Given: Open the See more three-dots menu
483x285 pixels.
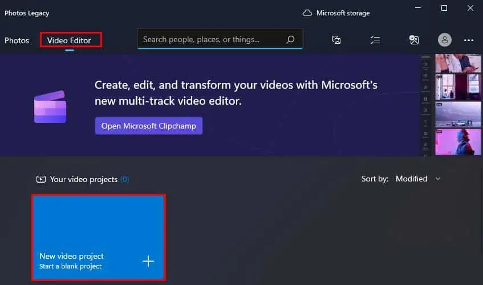Looking at the screenshot, I should [469, 40].
